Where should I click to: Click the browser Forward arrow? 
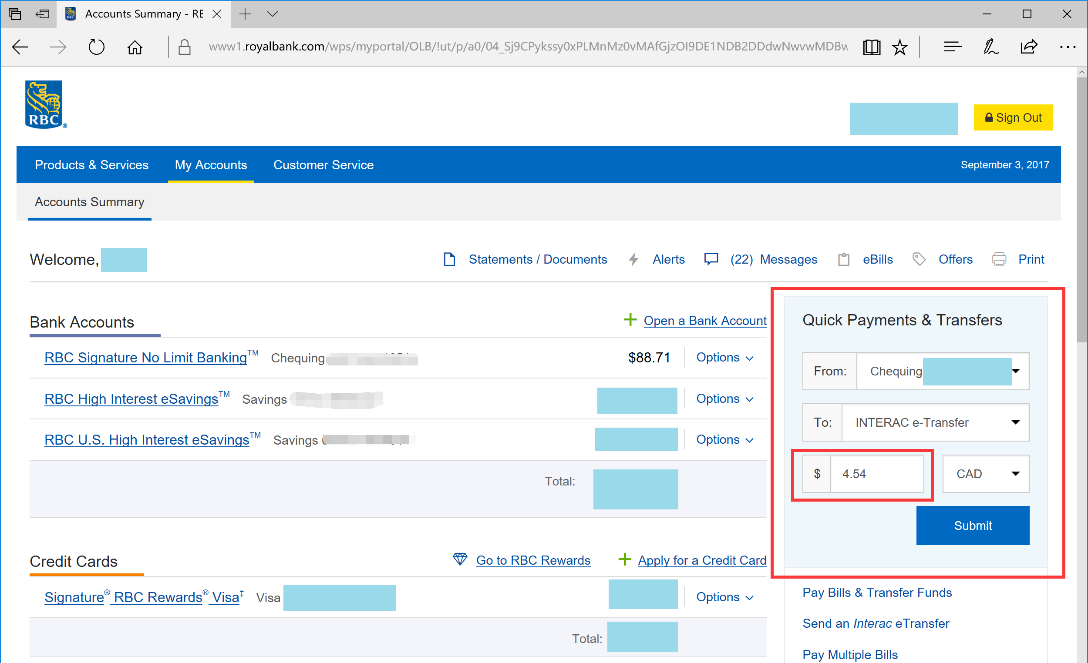click(x=58, y=47)
